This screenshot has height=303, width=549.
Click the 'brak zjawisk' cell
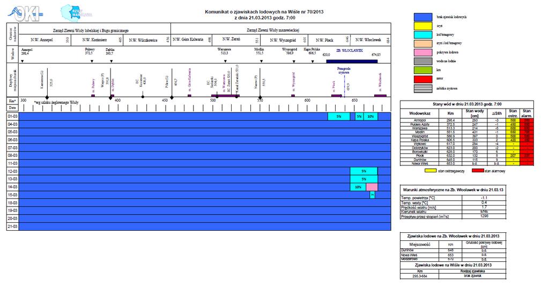(472, 276)
